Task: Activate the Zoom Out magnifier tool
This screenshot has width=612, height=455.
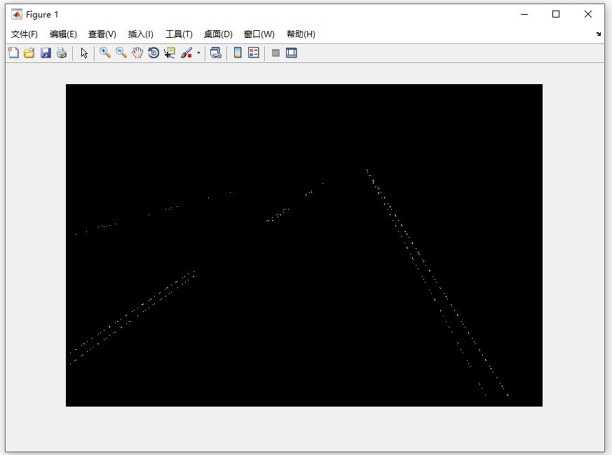Action: pyautogui.click(x=121, y=53)
